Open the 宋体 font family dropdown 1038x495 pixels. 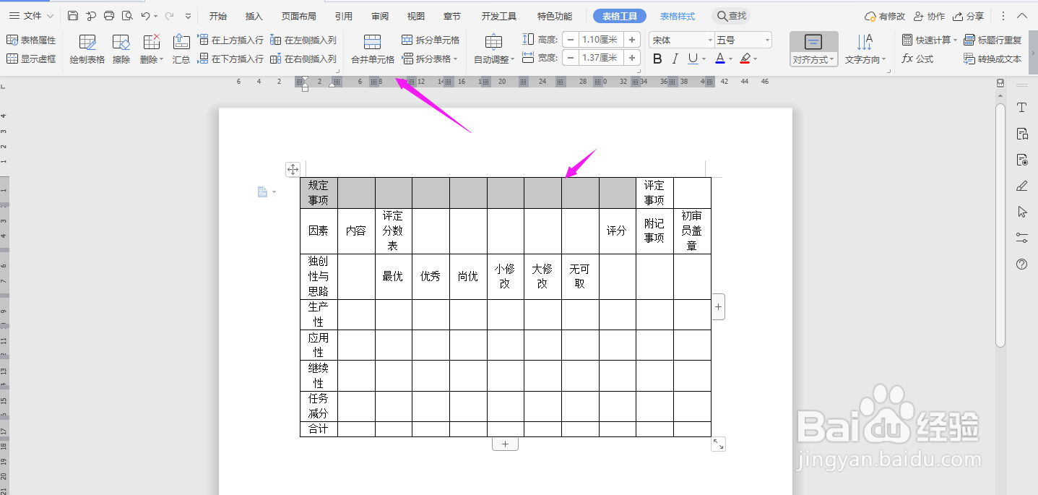[679, 40]
